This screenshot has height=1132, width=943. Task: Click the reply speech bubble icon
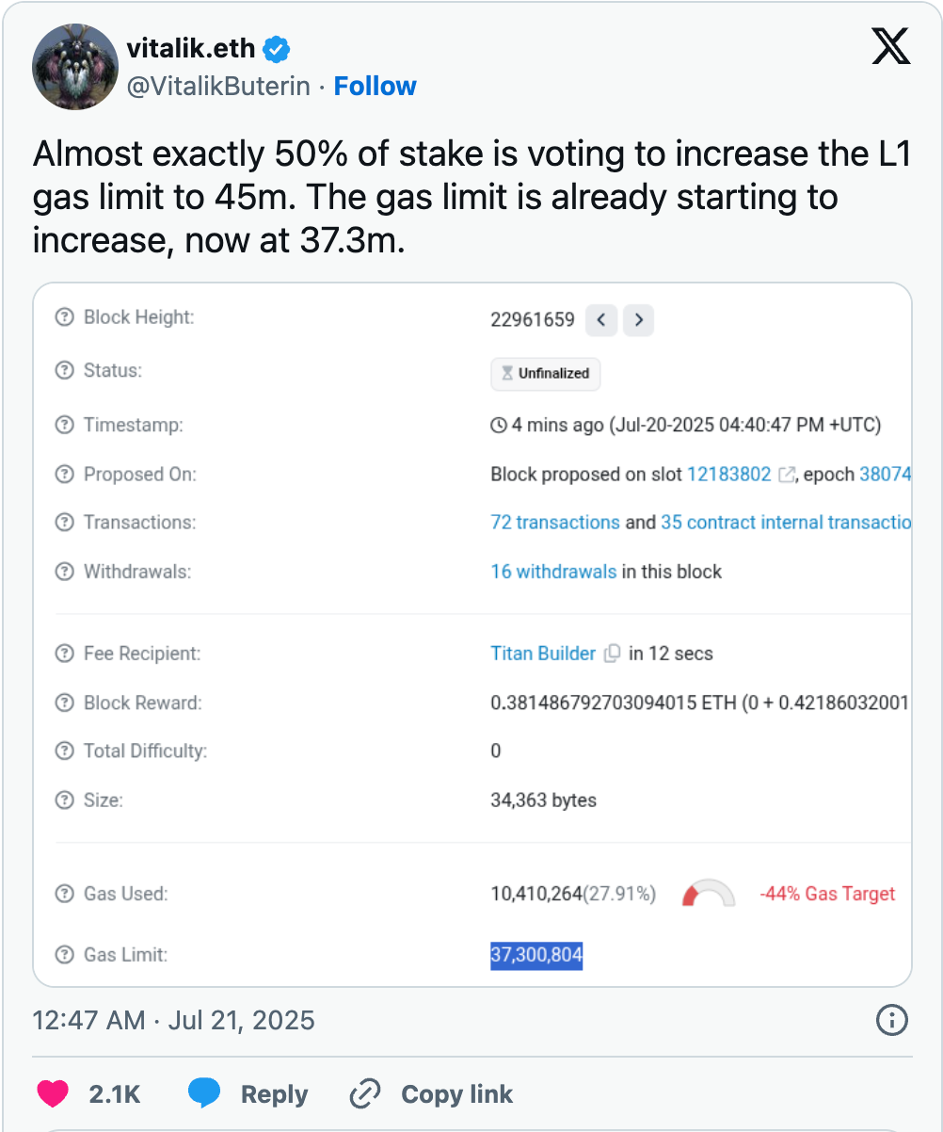[x=204, y=1094]
